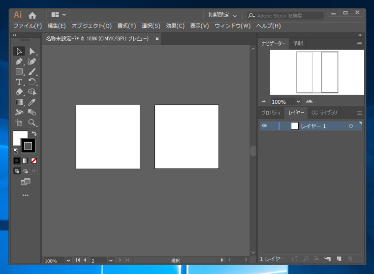This screenshot has height=274, width=374.
Task: Collapse the right panel dock
Action: 360,35
